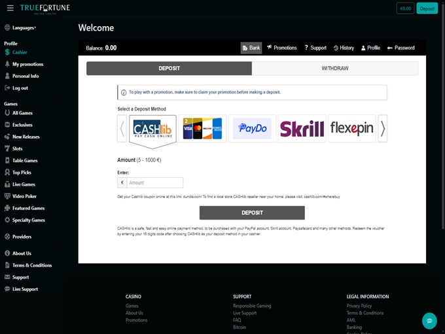Open the live chat bubble icon
Viewport: 445px width, 334px height.
[429, 320]
